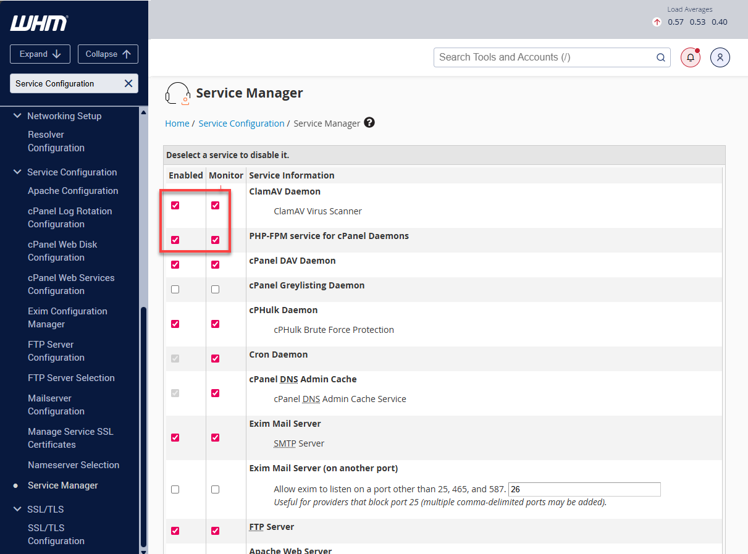Screen dimensions: 748x554
Task: Disable monitoring for the ClamAV Daemon
Action: coord(215,205)
